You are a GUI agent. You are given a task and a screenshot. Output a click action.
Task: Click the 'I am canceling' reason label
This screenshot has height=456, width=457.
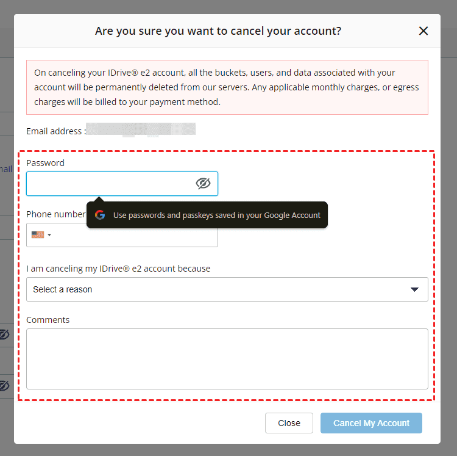[118, 269]
